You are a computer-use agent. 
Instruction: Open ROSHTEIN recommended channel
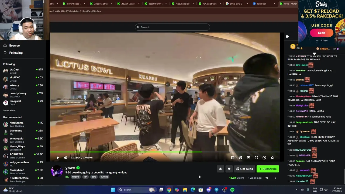pyautogui.click(x=23, y=156)
